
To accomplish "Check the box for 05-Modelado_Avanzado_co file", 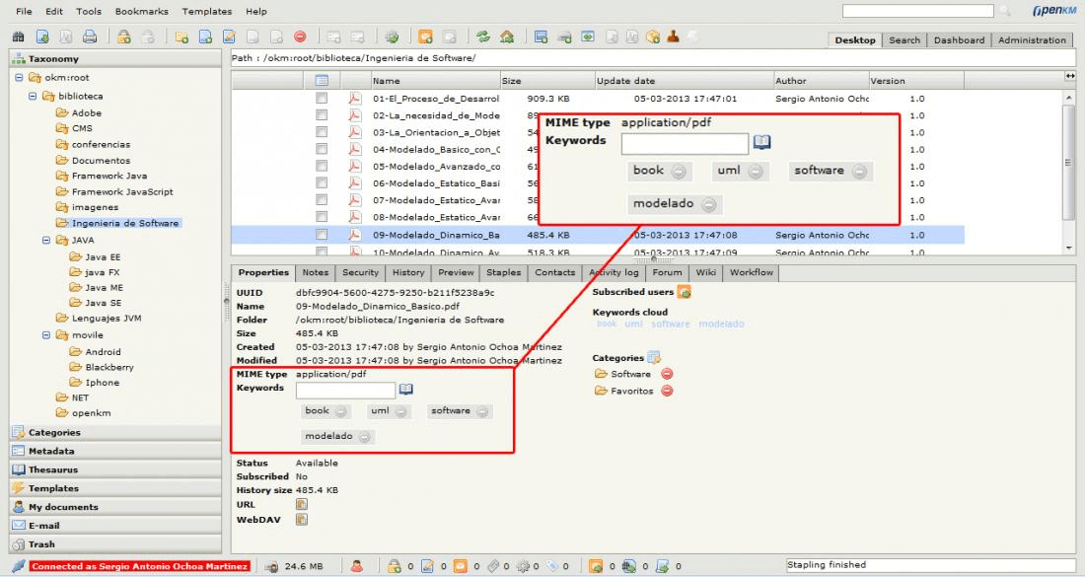I will [322, 166].
